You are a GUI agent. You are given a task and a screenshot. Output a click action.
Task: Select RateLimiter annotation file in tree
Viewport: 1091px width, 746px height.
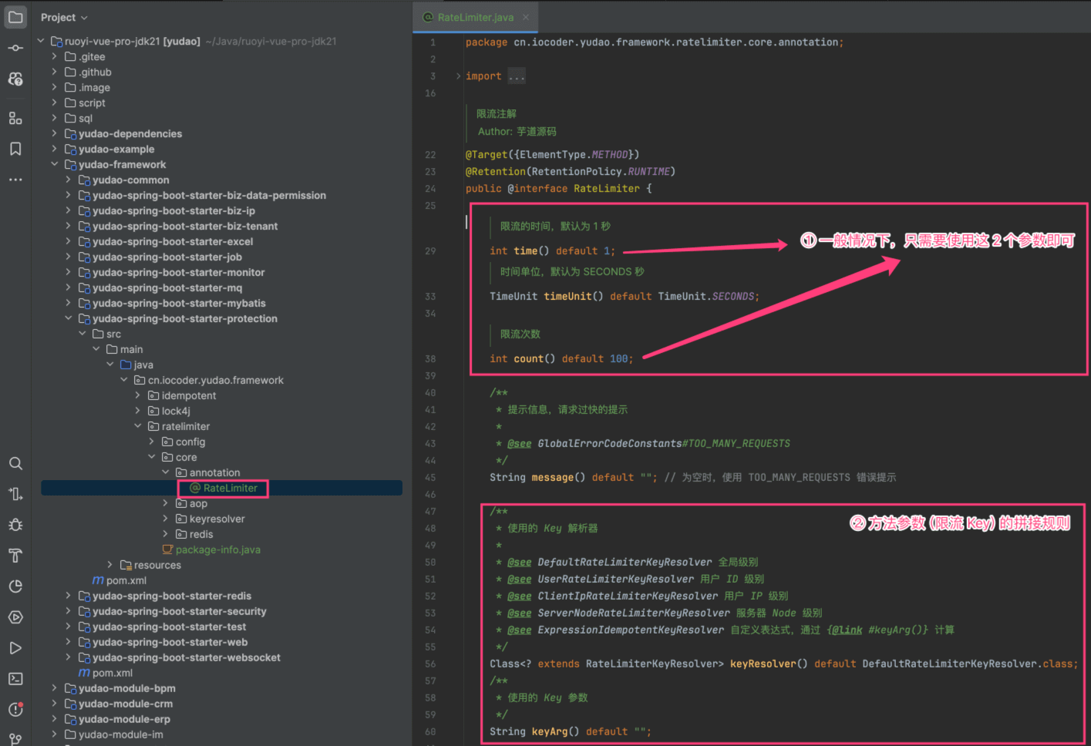click(x=230, y=488)
